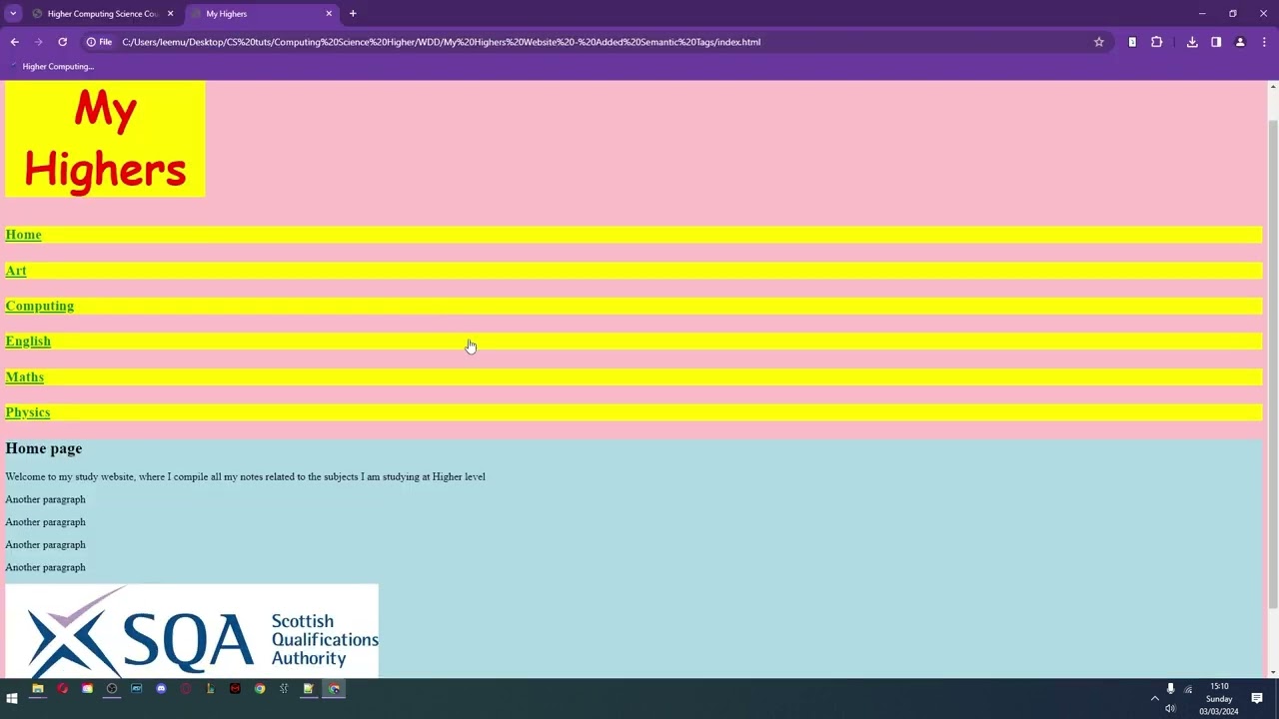Click the microphone tray icon
Image resolution: width=1279 pixels, height=719 pixels.
click(x=1170, y=688)
